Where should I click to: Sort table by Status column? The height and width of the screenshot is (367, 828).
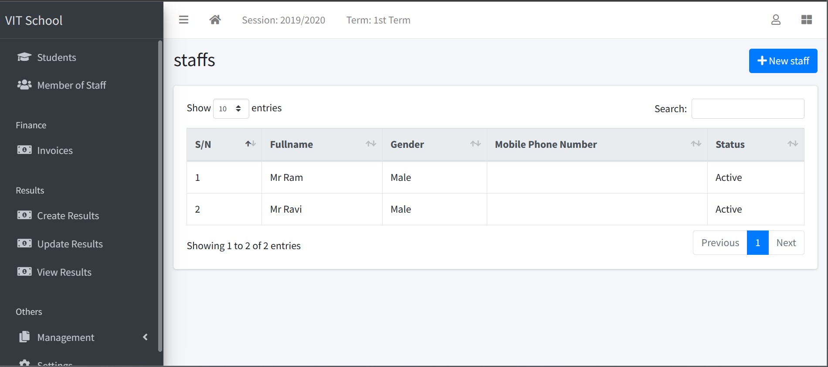pos(756,144)
